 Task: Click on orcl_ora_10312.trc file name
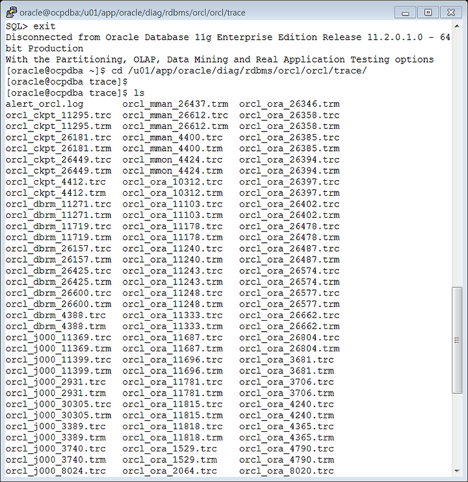click(173, 182)
